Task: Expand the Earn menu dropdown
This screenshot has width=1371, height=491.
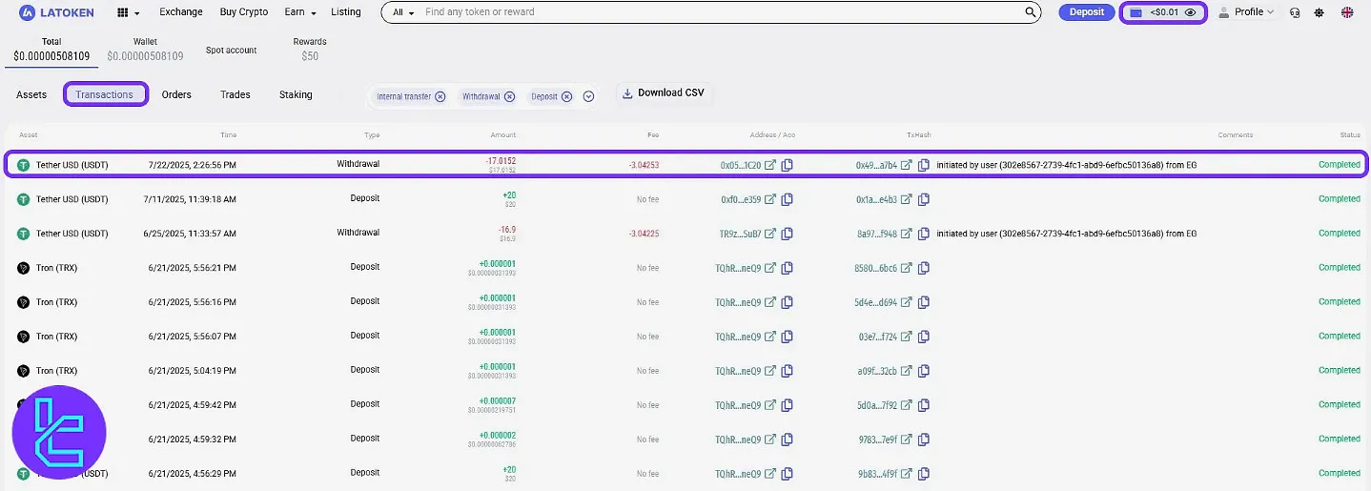Action: pos(298,12)
